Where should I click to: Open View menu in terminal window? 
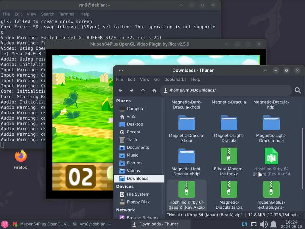[x=31, y=14]
